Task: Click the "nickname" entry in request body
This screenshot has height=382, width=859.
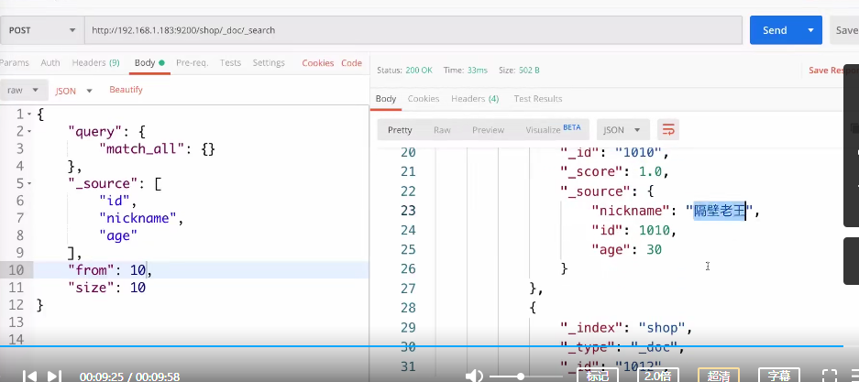Action: [x=138, y=218]
